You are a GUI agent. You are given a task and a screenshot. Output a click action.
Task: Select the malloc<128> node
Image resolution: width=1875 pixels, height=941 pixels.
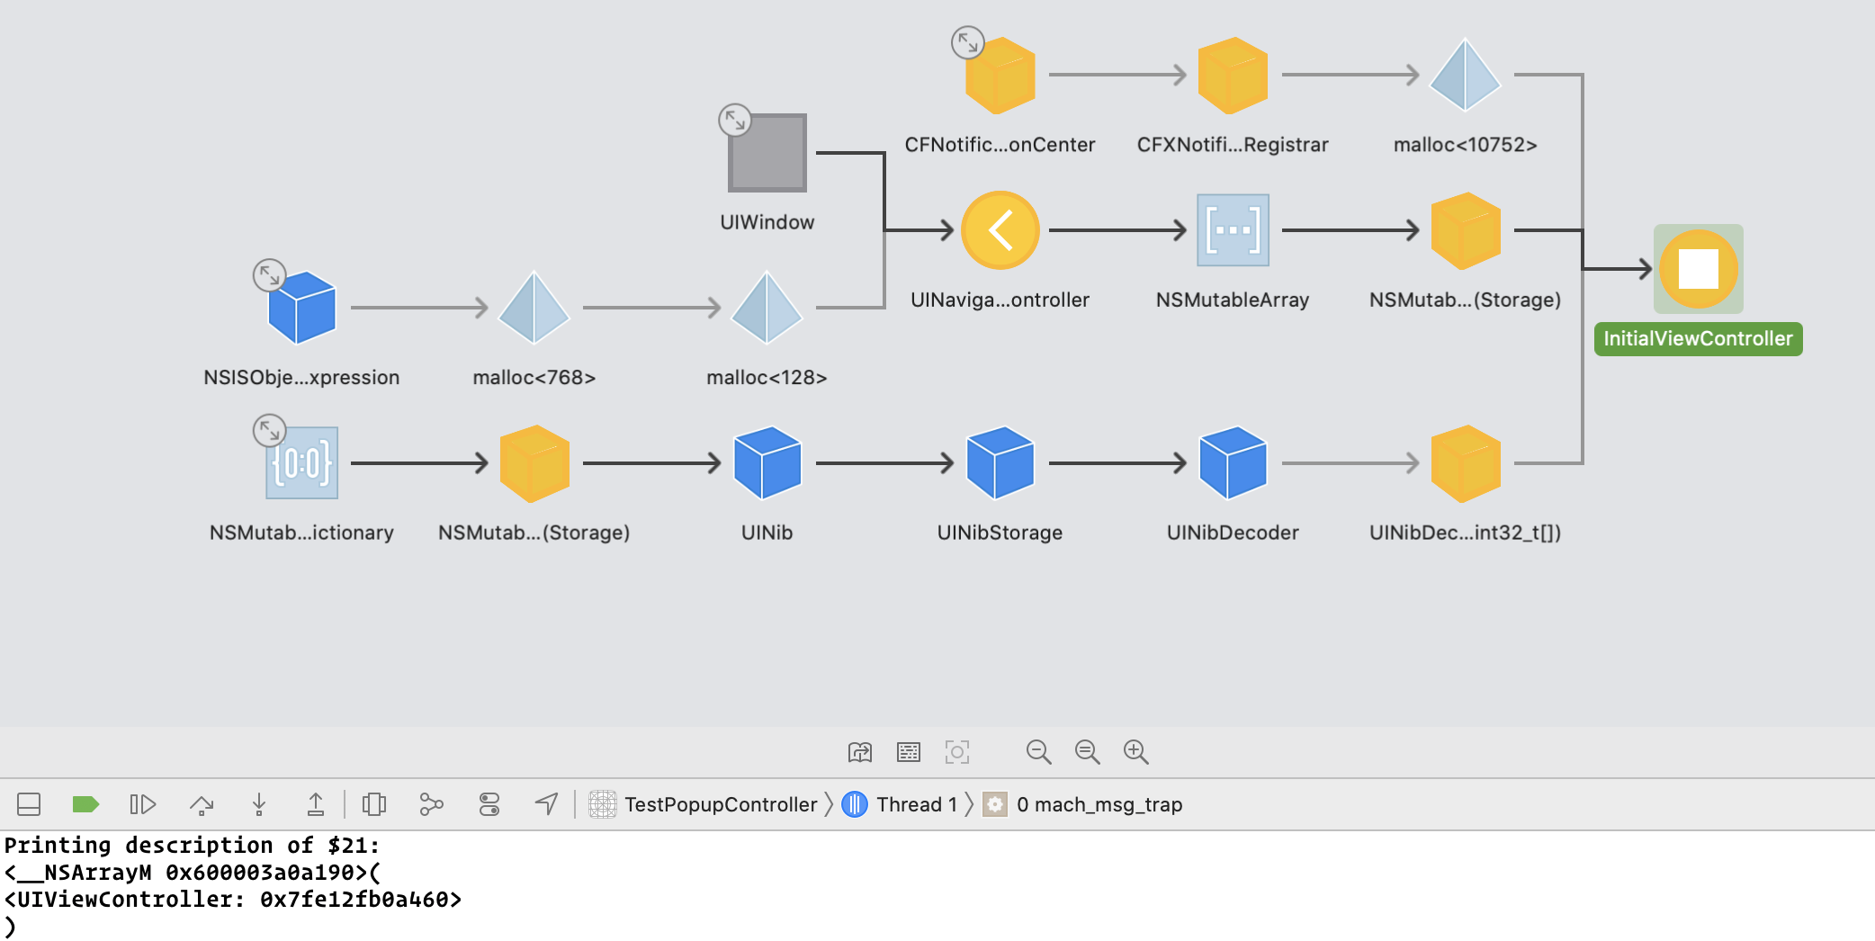767,308
